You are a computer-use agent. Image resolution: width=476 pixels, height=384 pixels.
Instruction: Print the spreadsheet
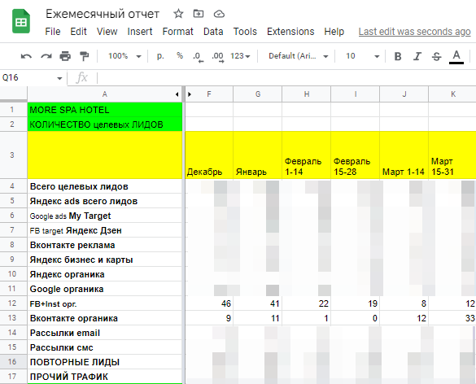tap(65, 56)
